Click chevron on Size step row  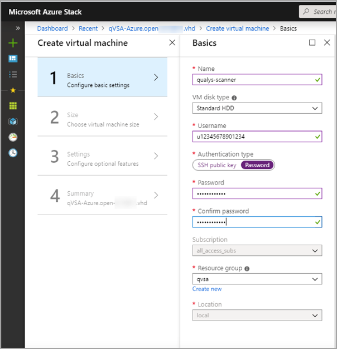(156, 117)
